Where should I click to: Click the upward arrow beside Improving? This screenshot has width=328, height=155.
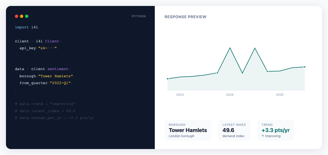[263, 136]
